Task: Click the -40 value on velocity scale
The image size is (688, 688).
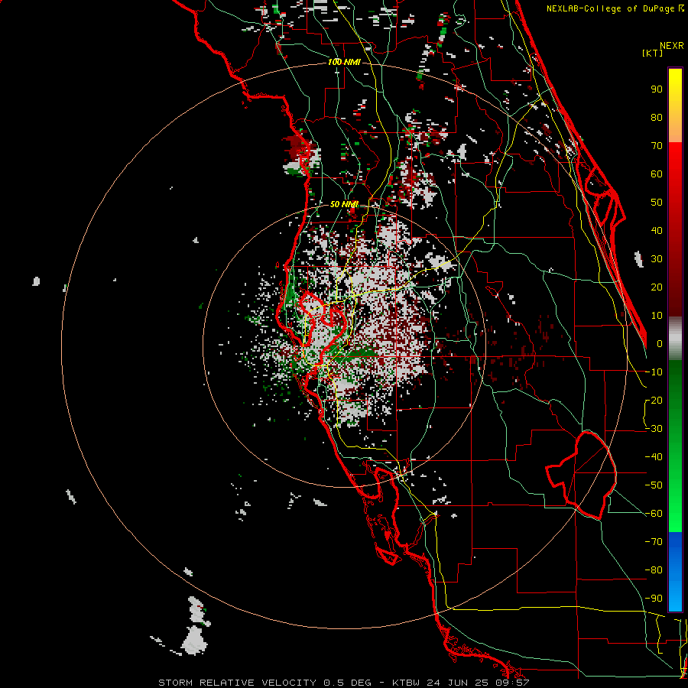Action: pos(654,457)
